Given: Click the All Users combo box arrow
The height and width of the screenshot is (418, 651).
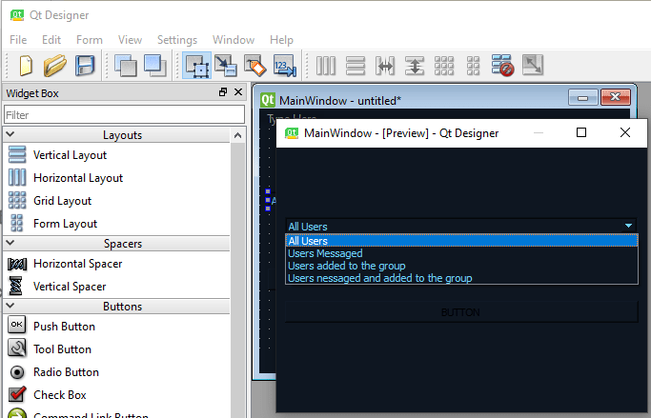Looking at the screenshot, I should (628, 226).
